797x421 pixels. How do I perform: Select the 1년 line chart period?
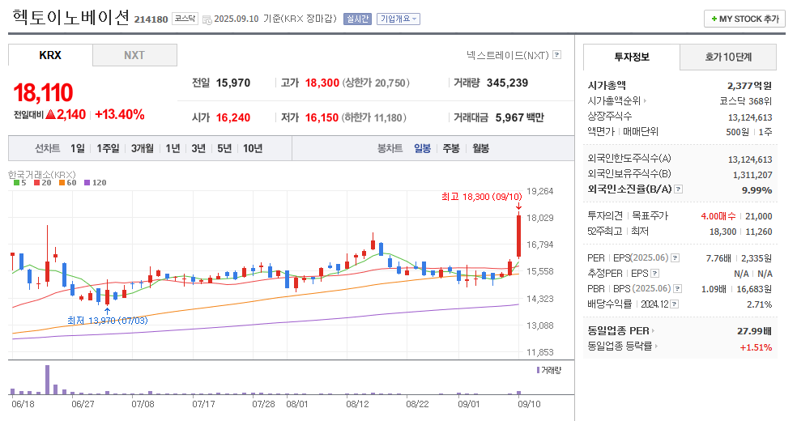[173, 148]
